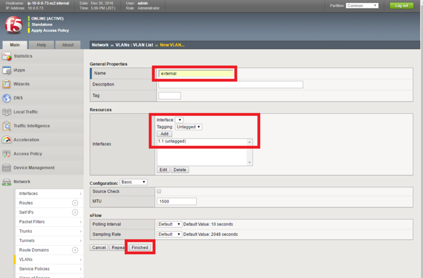Click the Tag input field
The width and height of the screenshot is (423, 278).
tap(170, 95)
